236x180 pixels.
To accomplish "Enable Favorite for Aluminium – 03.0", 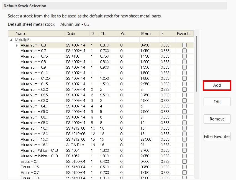I will coord(184,101).
